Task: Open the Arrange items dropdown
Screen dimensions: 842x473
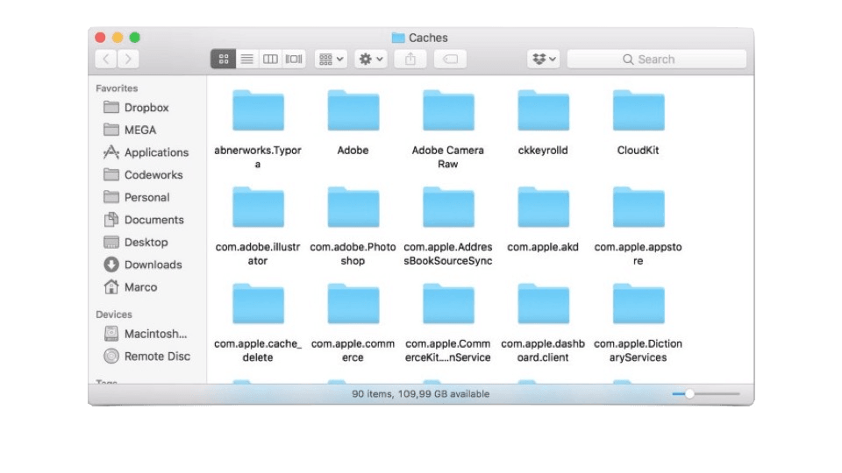Action: pyautogui.click(x=332, y=60)
